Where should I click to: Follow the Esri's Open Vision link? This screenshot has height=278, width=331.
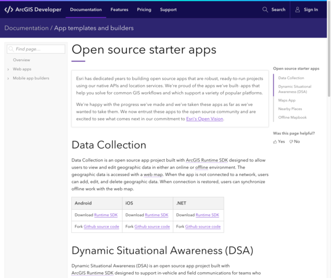pos(205,119)
